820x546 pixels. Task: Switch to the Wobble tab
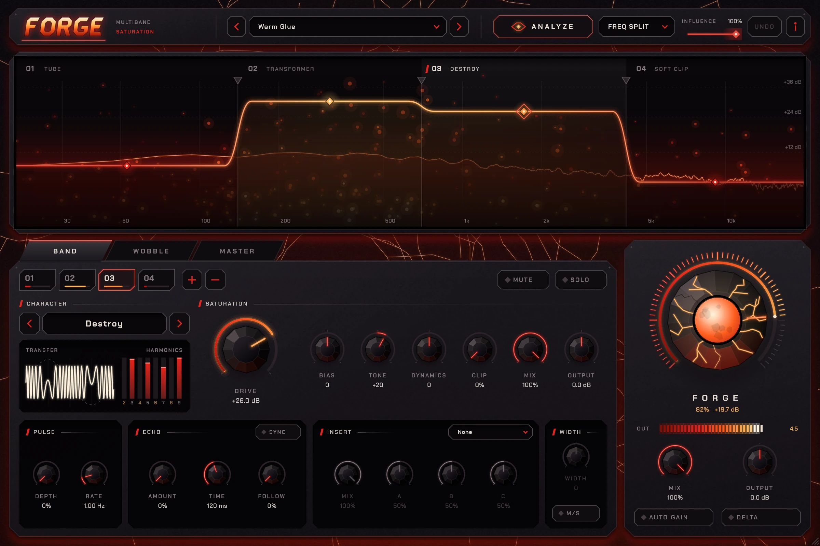point(151,251)
